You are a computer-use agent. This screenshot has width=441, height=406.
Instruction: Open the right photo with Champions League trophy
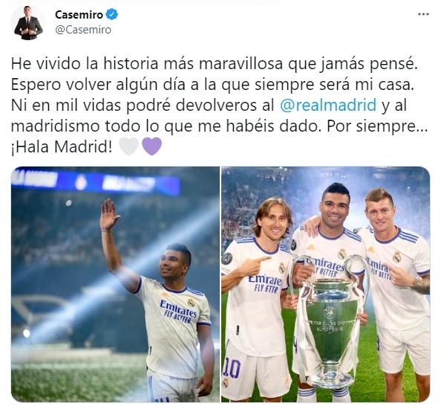(326, 284)
